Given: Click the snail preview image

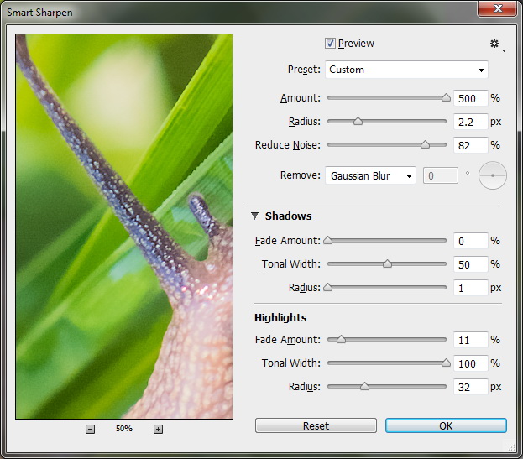Looking at the screenshot, I should click(124, 227).
